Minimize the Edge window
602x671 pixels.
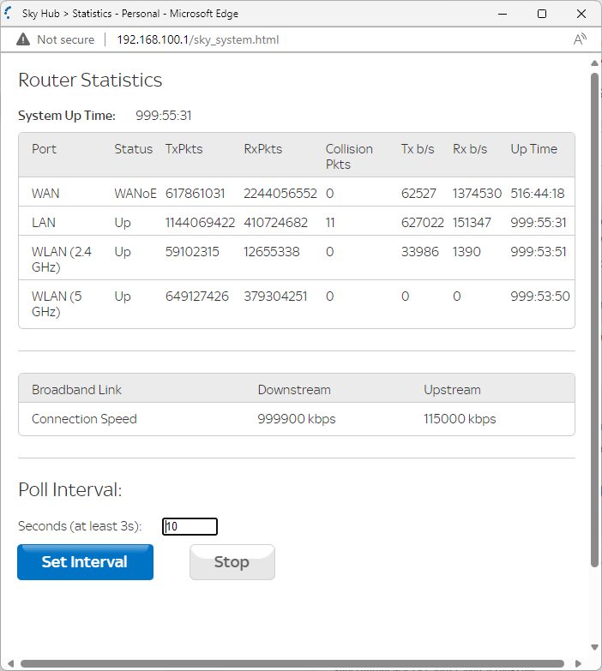(503, 14)
